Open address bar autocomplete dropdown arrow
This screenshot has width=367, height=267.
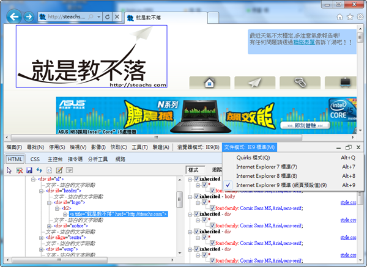tap(98, 17)
